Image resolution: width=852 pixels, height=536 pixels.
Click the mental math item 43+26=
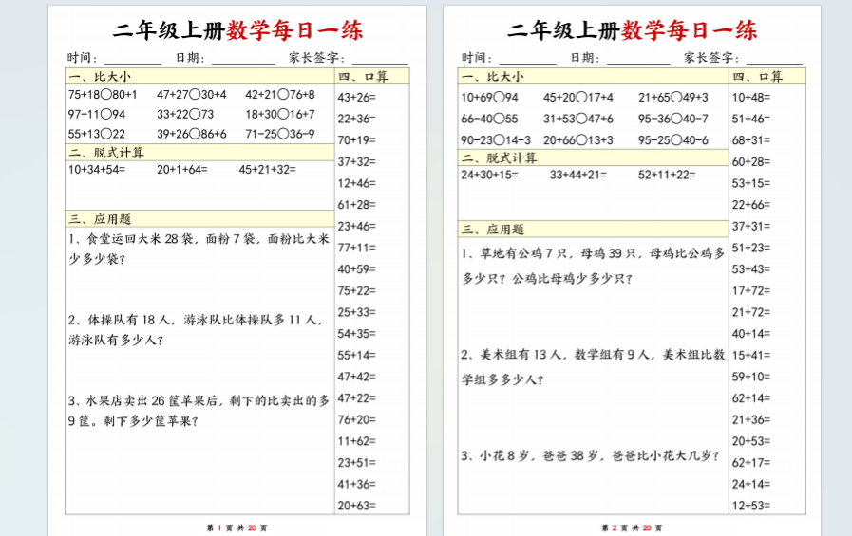[x=357, y=97]
